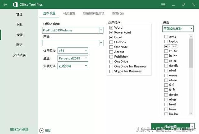Uncheck the PowerPoint checkbox
The height and width of the screenshot is (134, 199).
coord(111,32)
